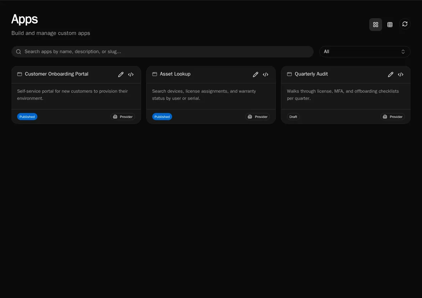Click Provider badge on Asset Lookup card
The image size is (422, 298).
pos(258,117)
